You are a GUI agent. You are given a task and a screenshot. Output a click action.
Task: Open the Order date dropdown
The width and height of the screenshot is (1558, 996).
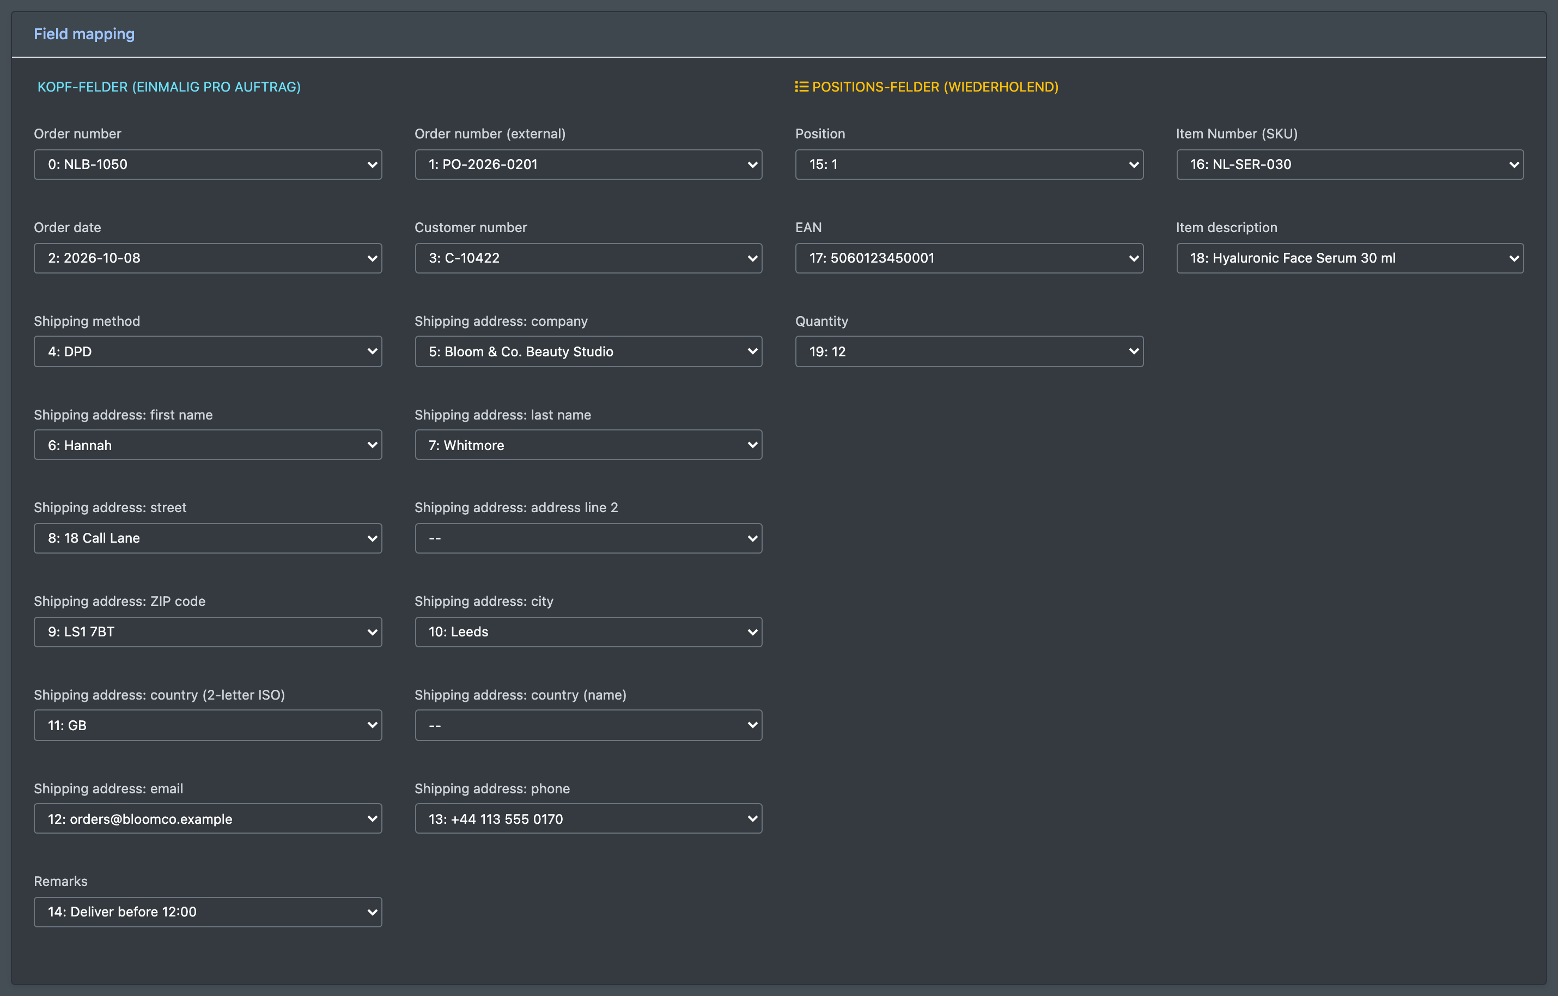(x=208, y=258)
